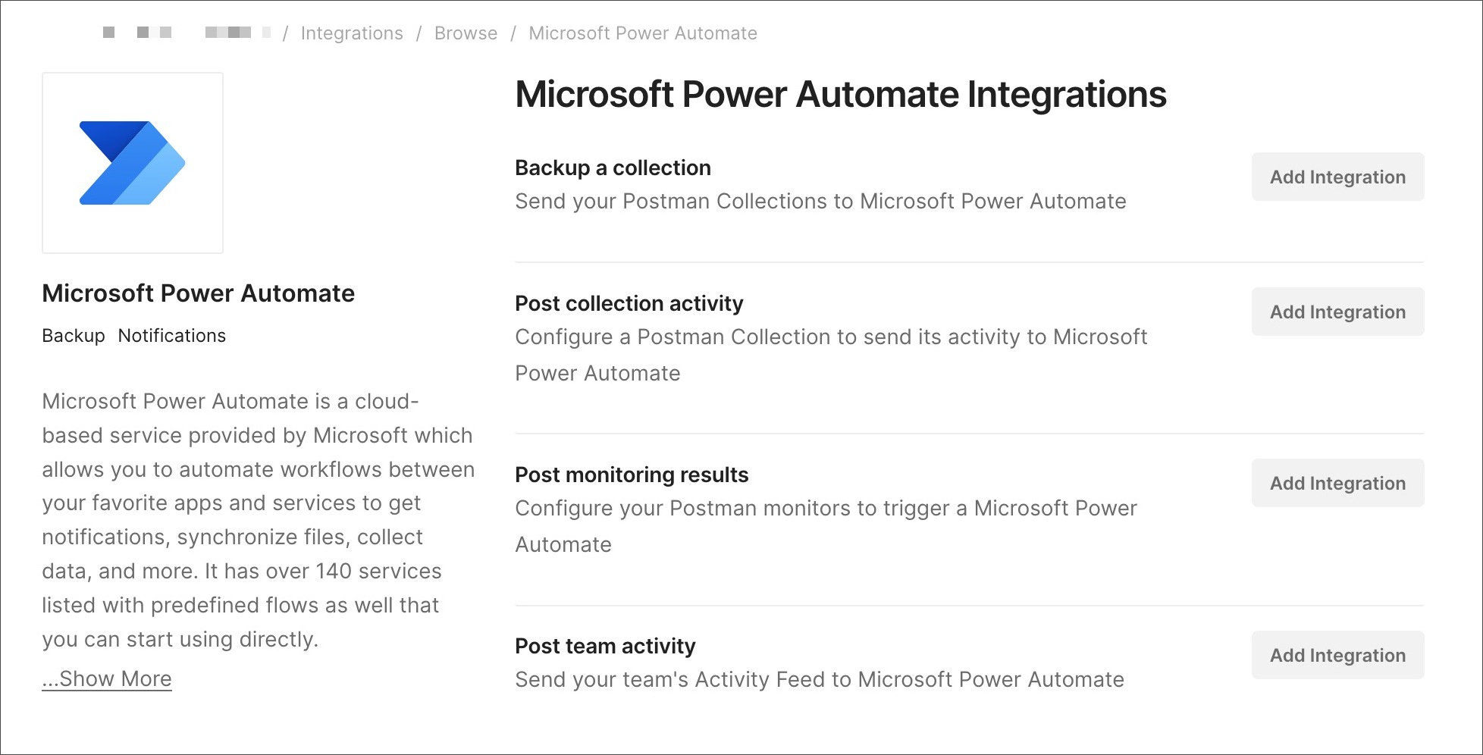Open the Post team activity integration title
The height and width of the screenshot is (755, 1483).
click(604, 646)
